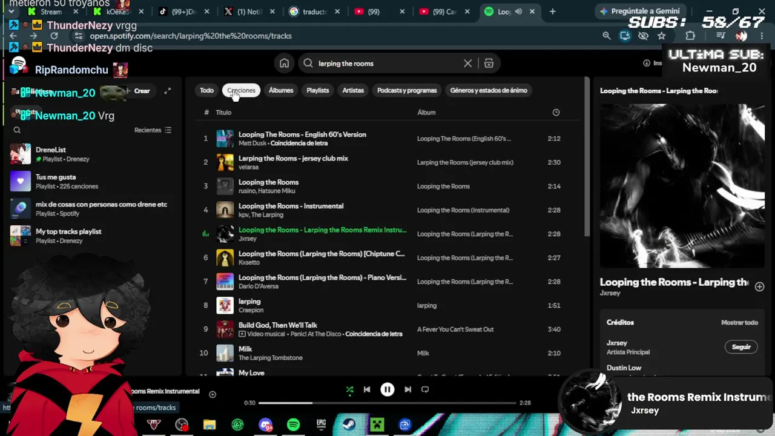This screenshot has height=436, width=775.
Task: Add track to library in side panel
Action: (x=759, y=286)
